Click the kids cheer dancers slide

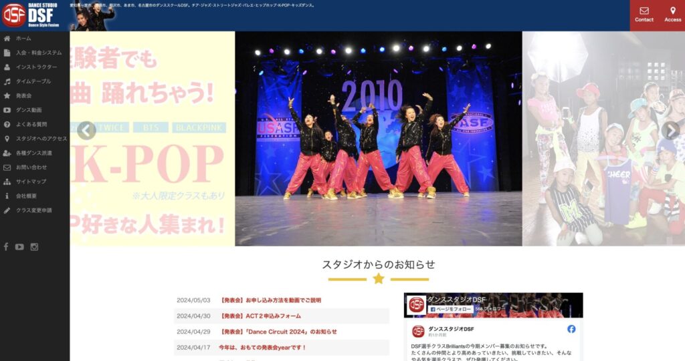(603, 139)
